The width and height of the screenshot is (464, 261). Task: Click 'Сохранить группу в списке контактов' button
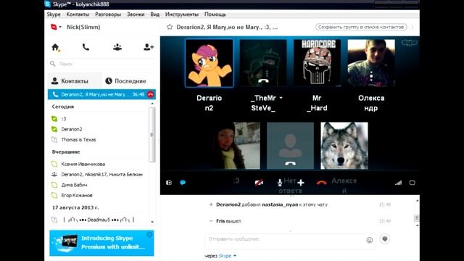click(x=361, y=27)
